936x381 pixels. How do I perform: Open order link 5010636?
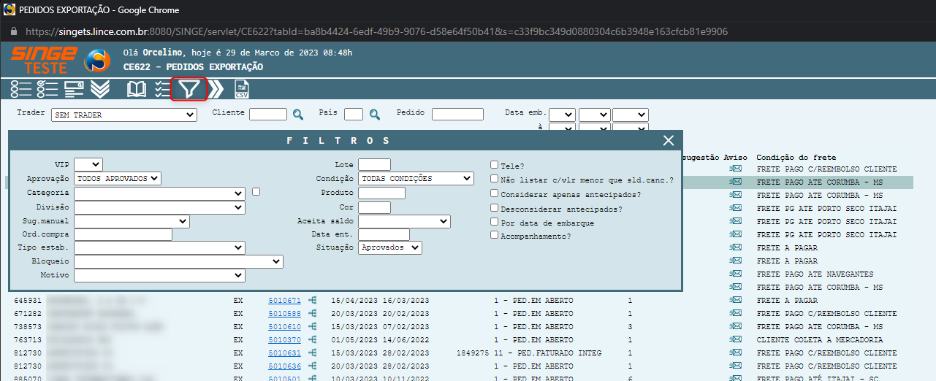pos(284,366)
